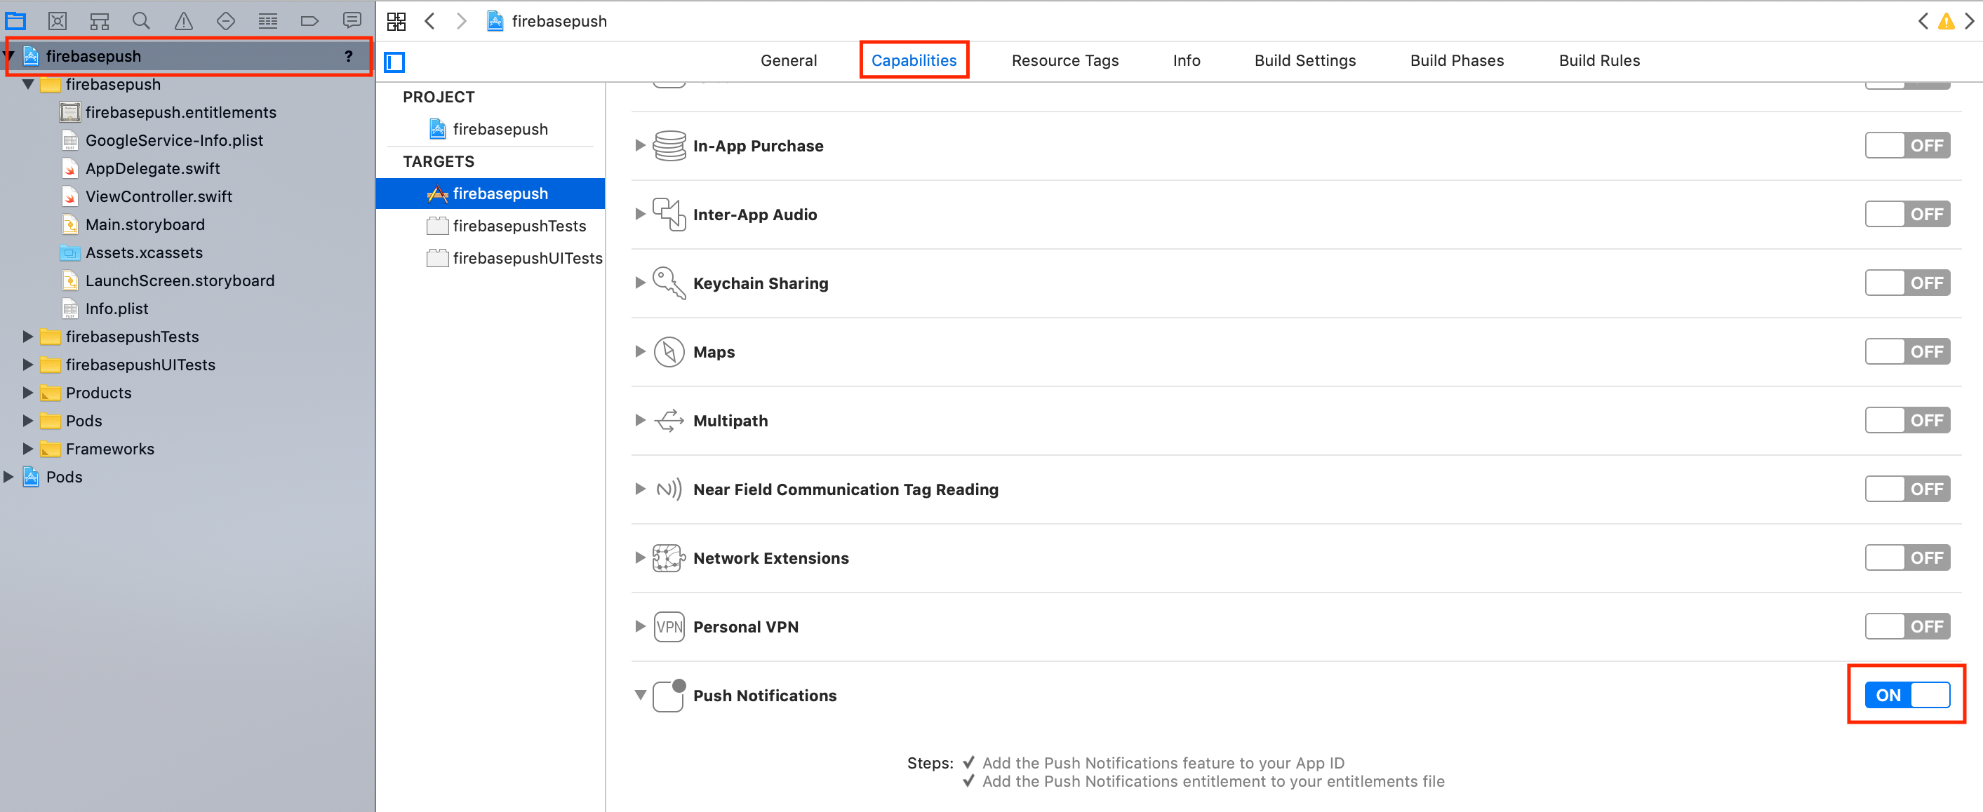Select the firebasepushTests target

pos(519,226)
